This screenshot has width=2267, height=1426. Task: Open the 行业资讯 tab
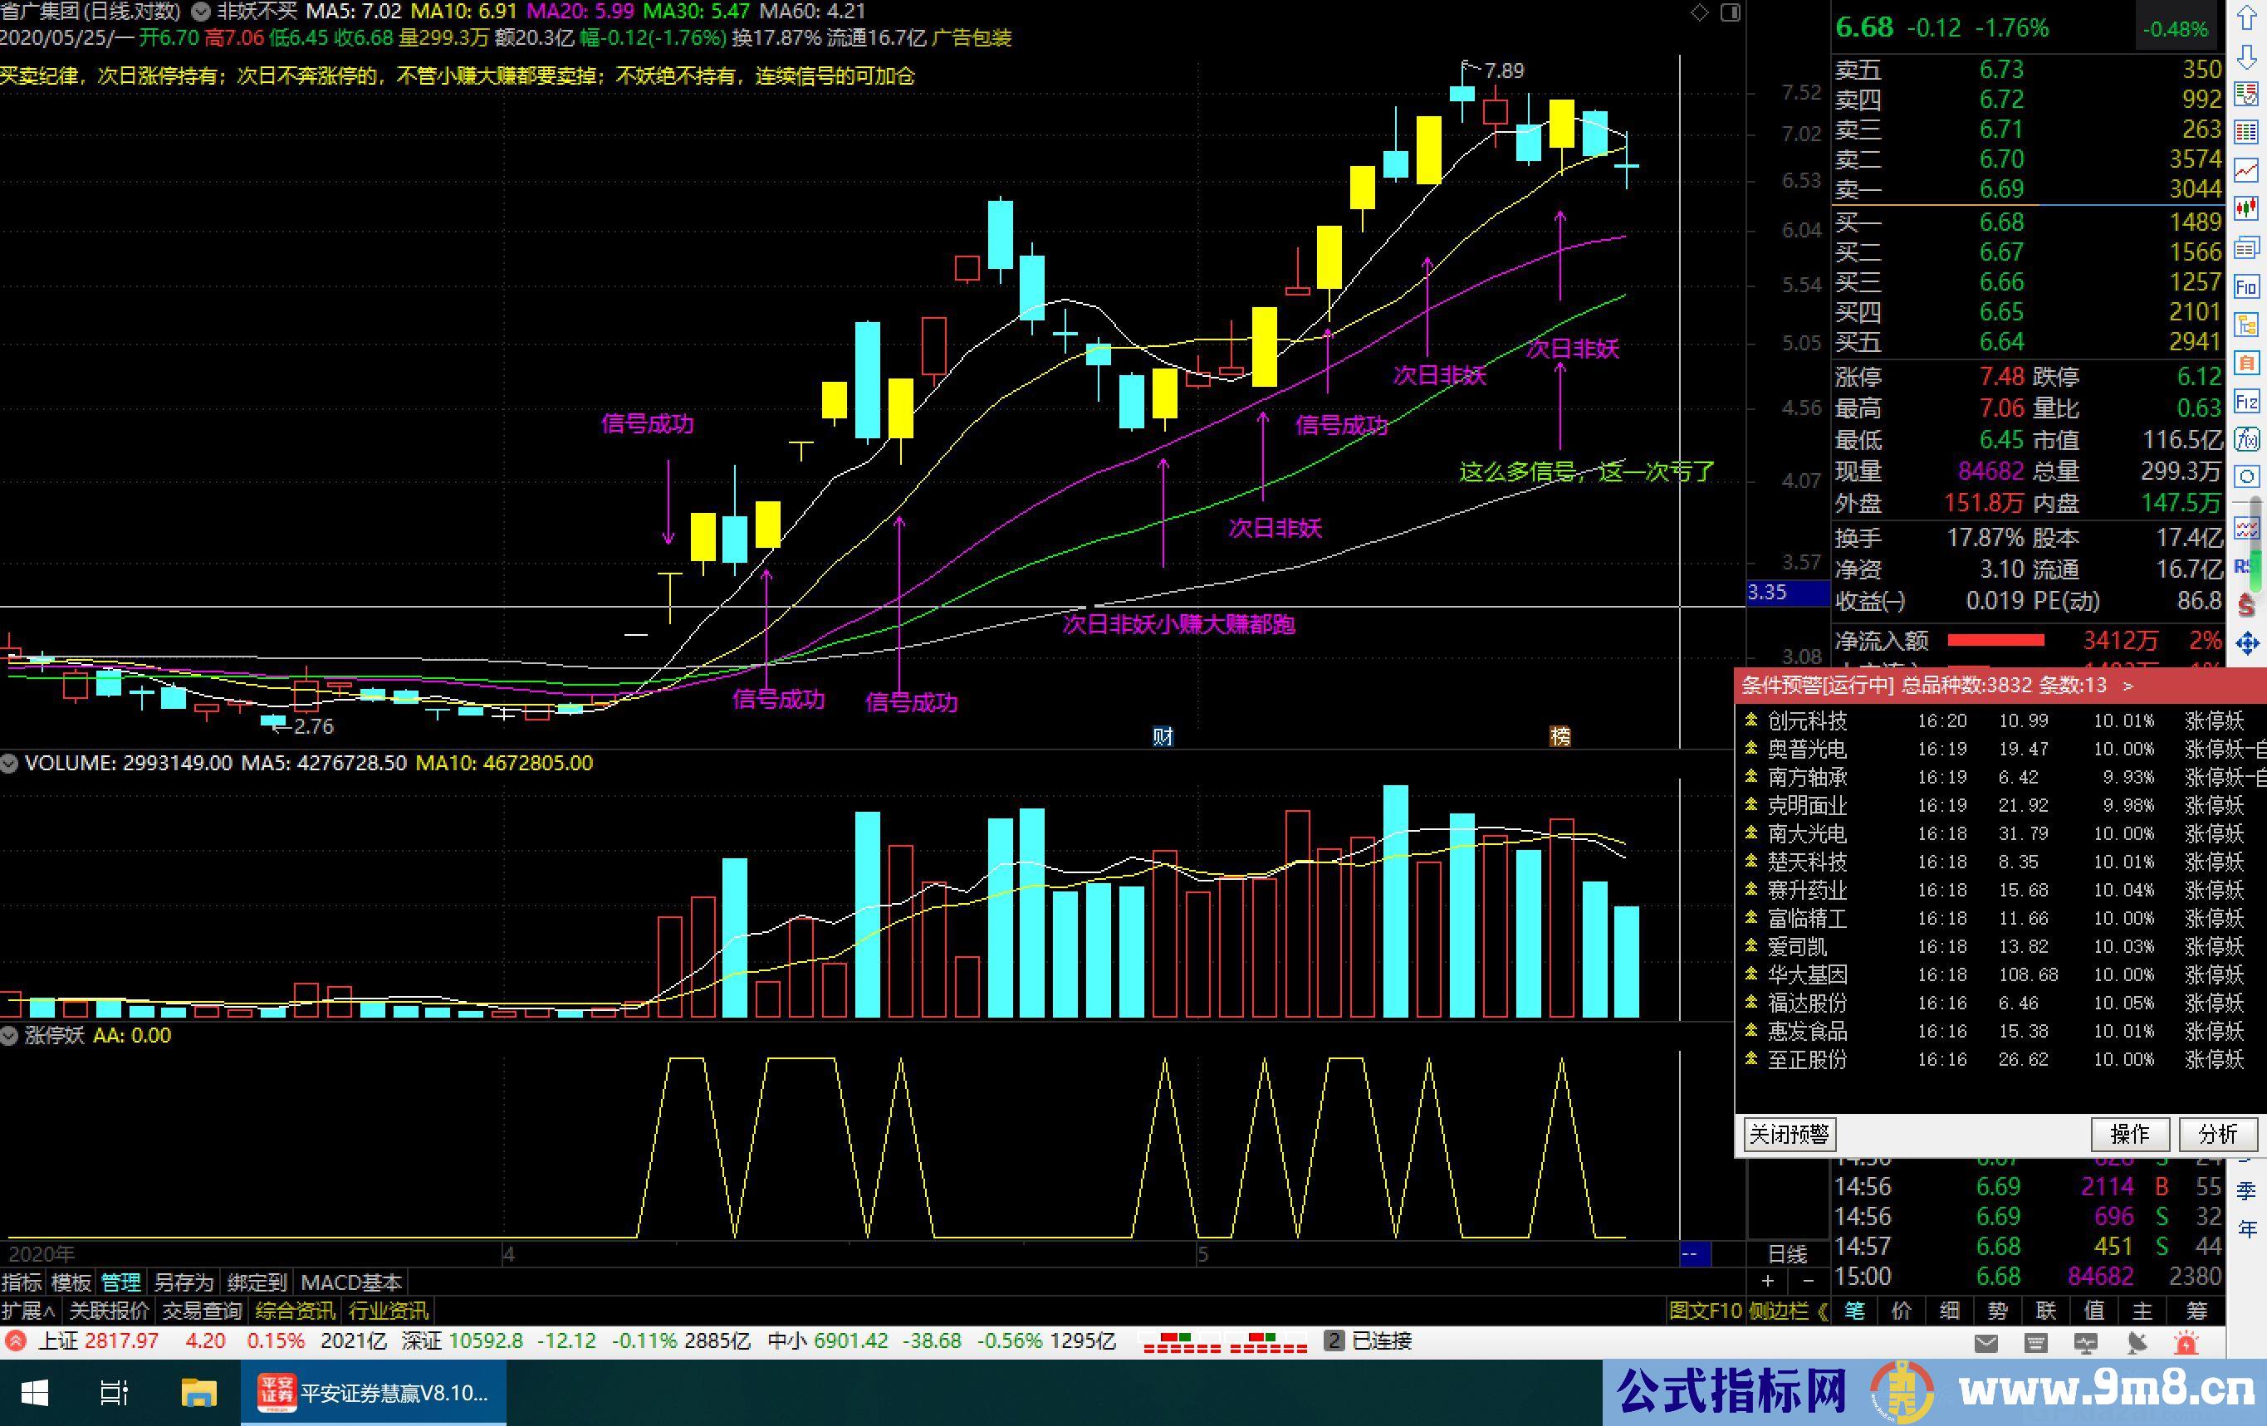388,1311
